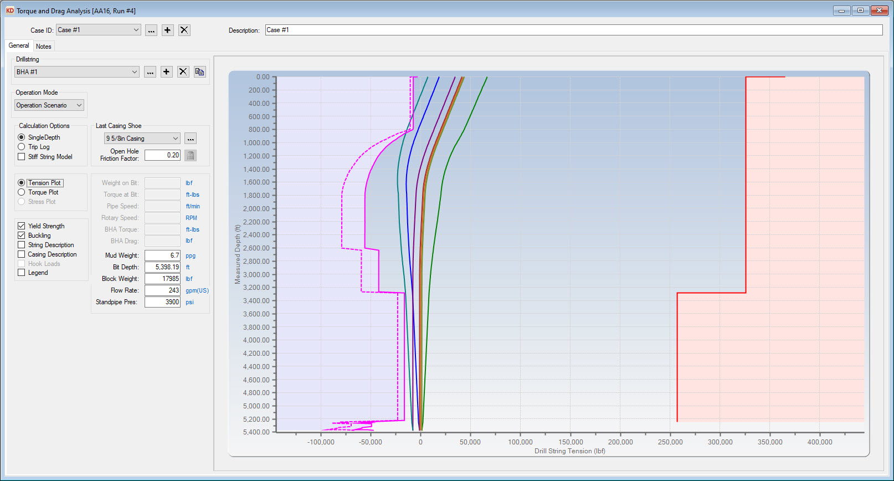Open friction factor calculator icon
The height and width of the screenshot is (481, 894).
191,156
